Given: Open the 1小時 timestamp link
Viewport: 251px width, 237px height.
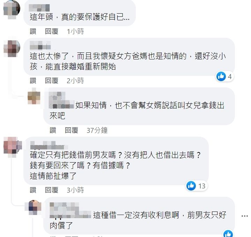Looking at the screenshot, I should 75,31.
